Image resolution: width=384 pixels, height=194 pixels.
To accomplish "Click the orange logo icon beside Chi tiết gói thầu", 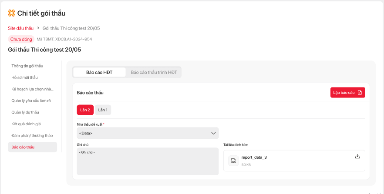I will tap(11, 13).
